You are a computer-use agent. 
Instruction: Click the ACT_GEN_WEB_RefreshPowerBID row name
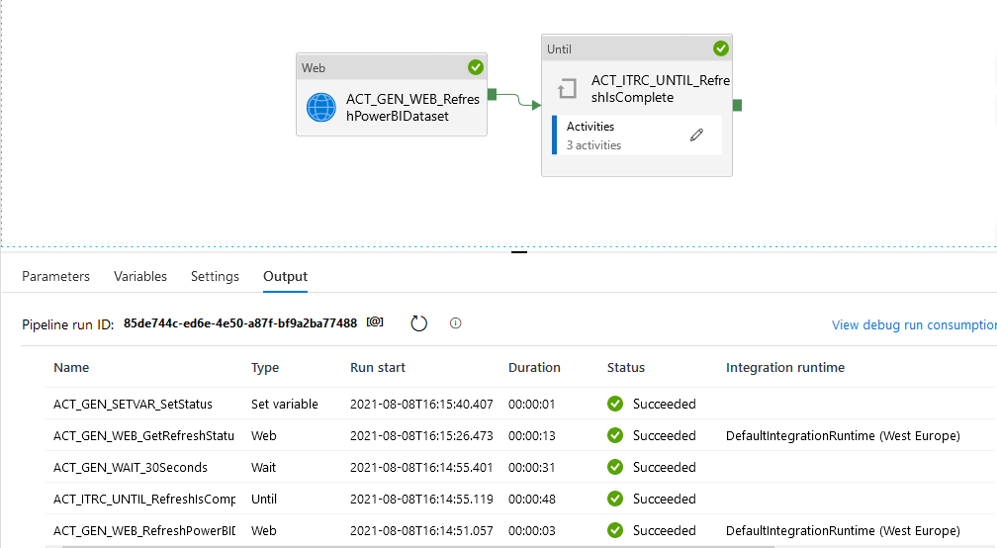click(144, 531)
